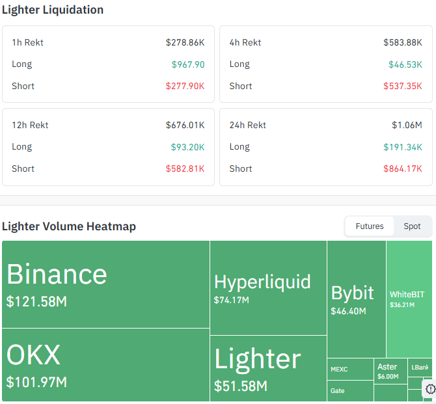The width and height of the screenshot is (436, 404).
Task: Click the 24h Rekt total $1.06M
Action: coord(407,125)
